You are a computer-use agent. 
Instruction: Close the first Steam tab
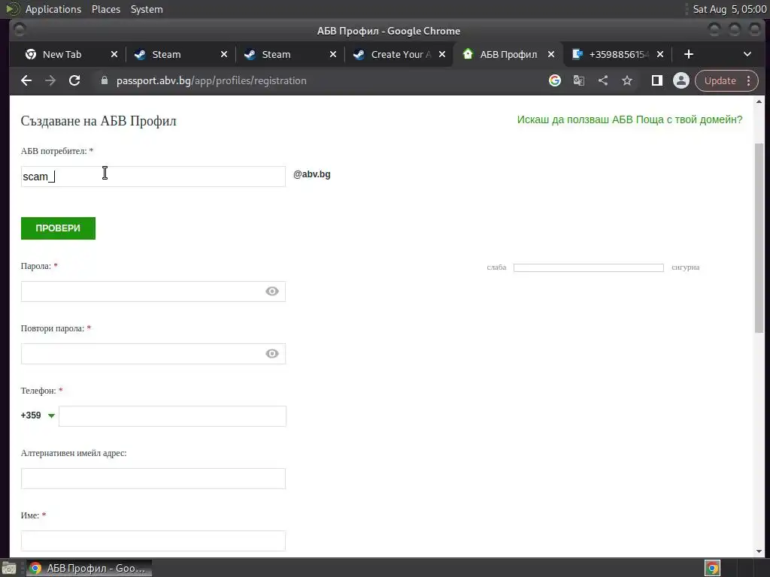click(224, 54)
